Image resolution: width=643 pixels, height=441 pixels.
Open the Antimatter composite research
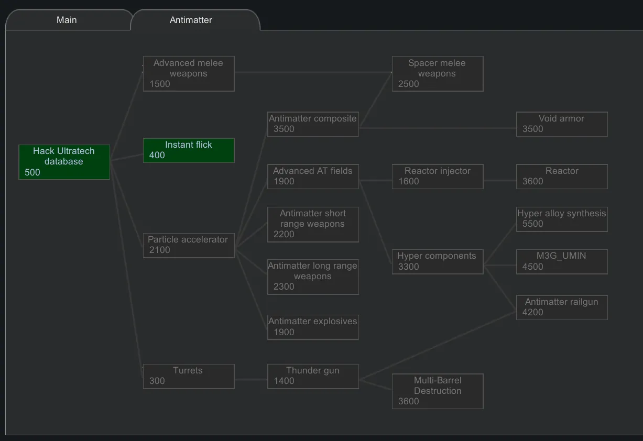pyautogui.click(x=313, y=124)
